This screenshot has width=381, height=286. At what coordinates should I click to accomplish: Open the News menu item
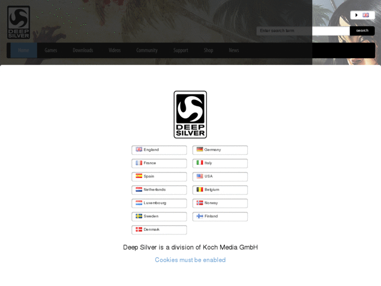pyautogui.click(x=234, y=50)
